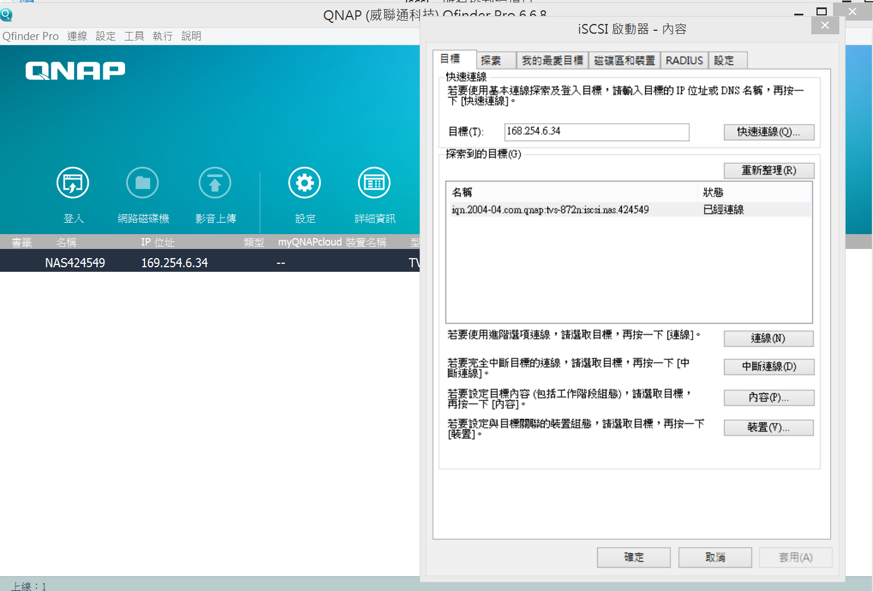873x591 pixels.
Task: Click the 類型 column header in Qfinder
Action: (254, 242)
